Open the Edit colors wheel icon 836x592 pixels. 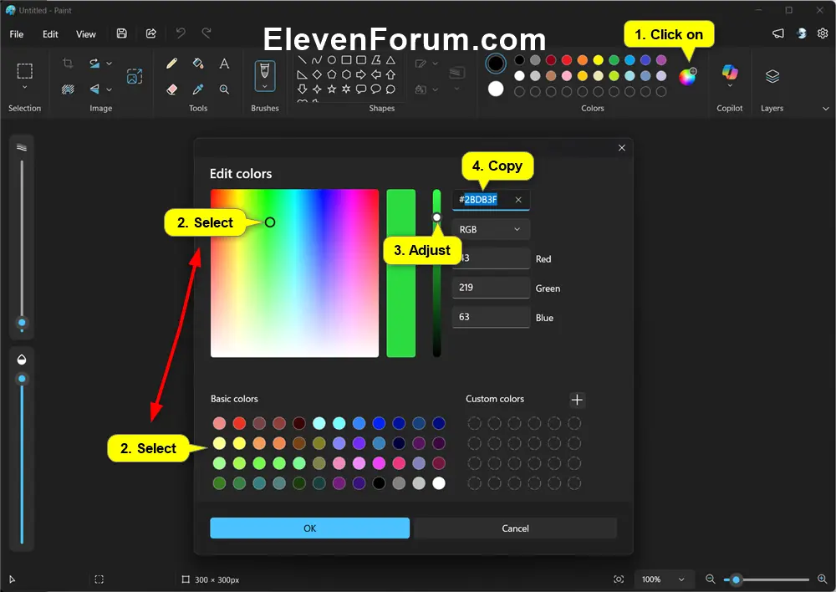point(687,76)
